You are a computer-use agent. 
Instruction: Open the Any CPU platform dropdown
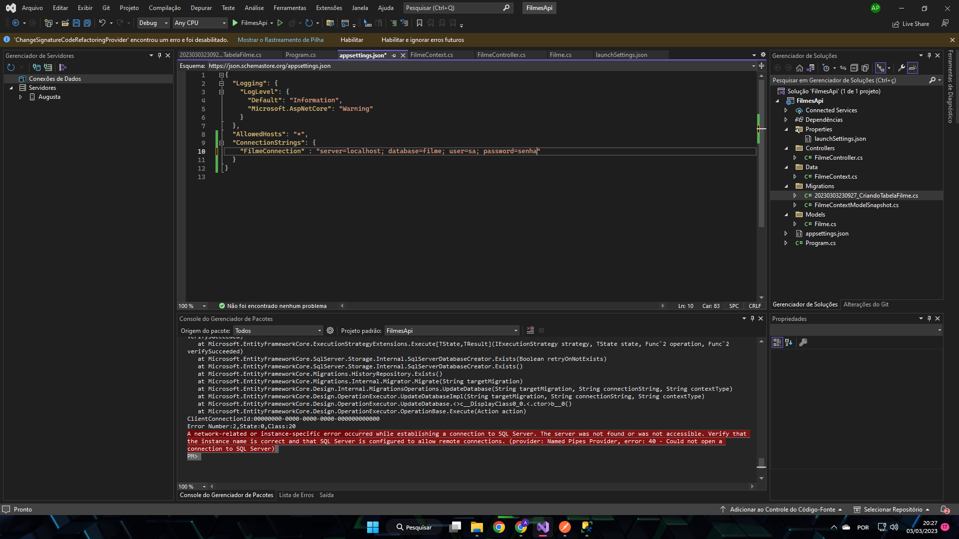[200, 23]
